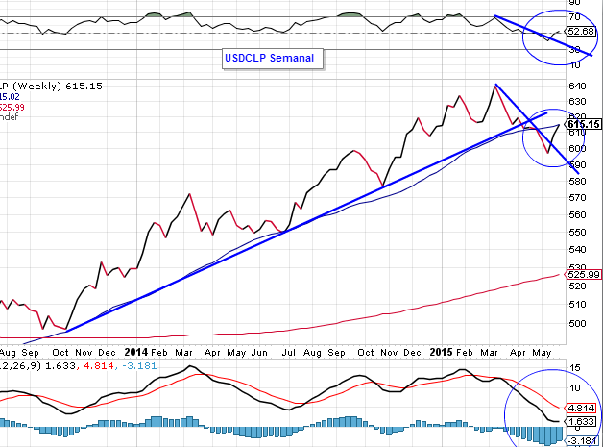The height and width of the screenshot is (447, 603).
Task: Select the red moving average tag 525.99 on axis
Action: tap(583, 275)
